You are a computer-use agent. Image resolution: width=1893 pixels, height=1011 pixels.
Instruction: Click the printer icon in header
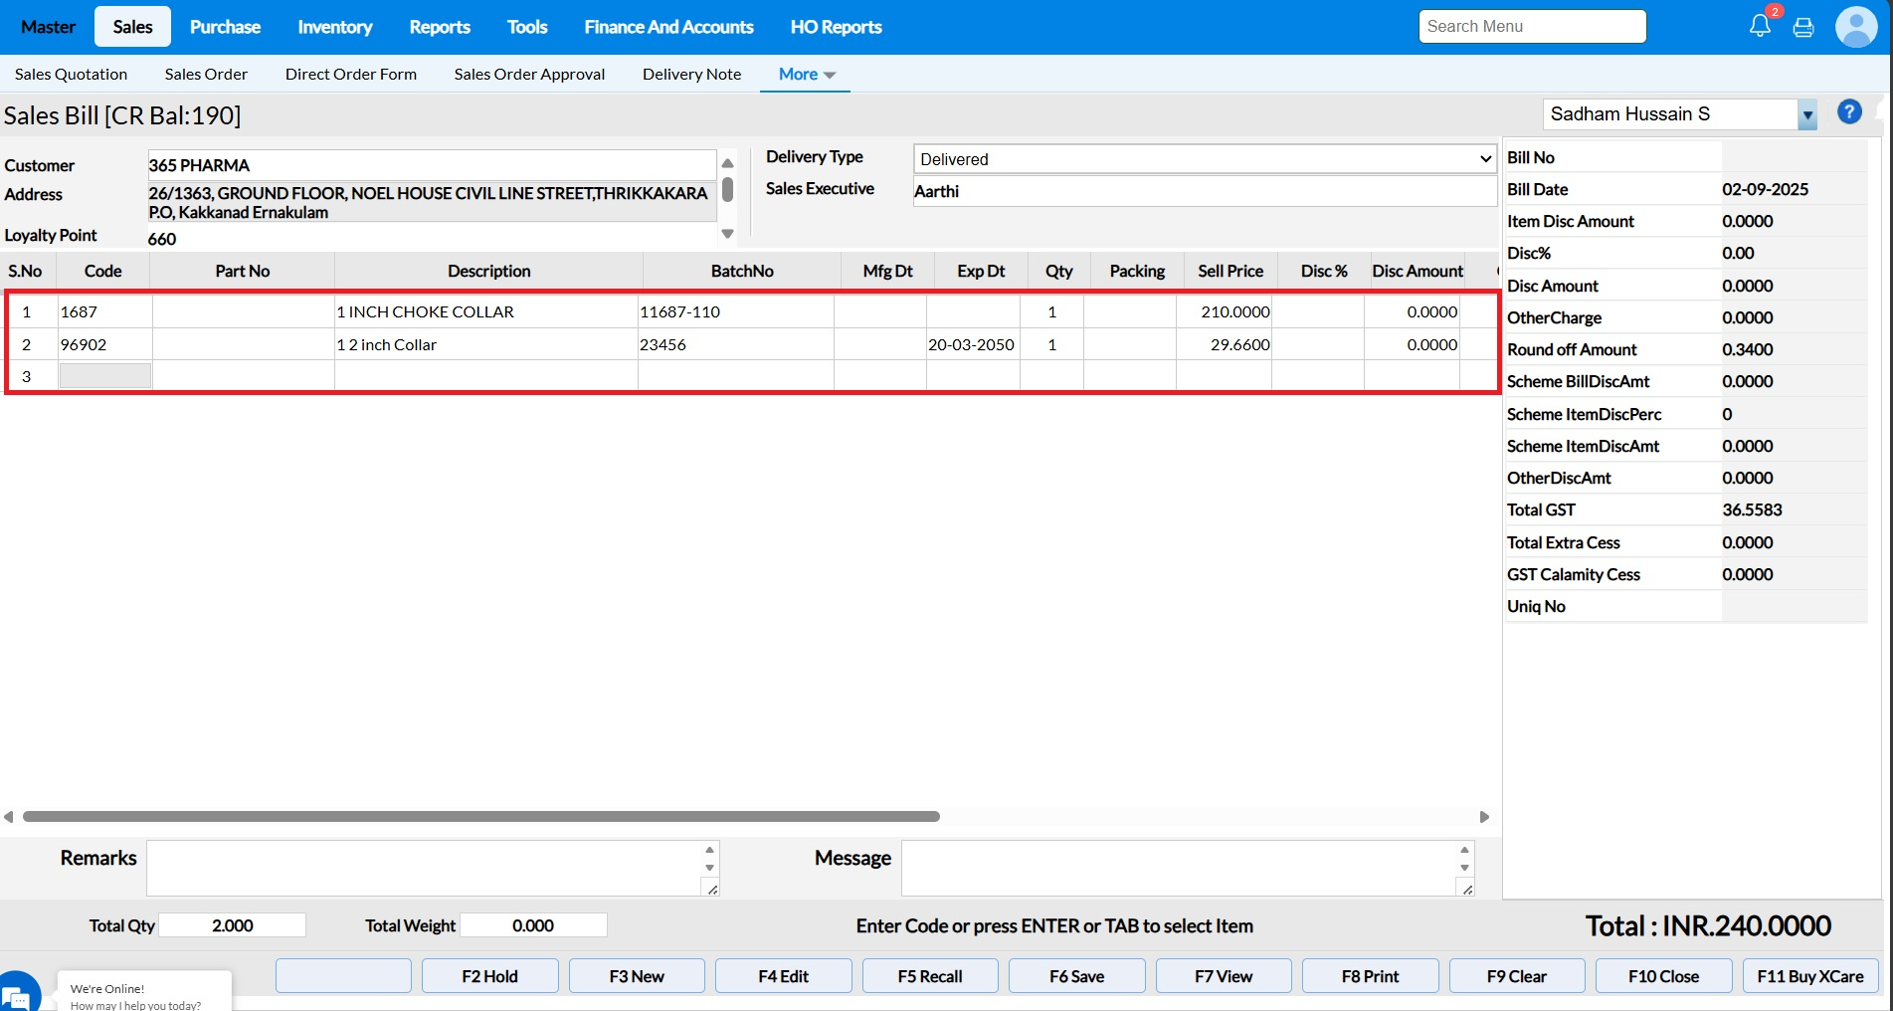click(1803, 27)
